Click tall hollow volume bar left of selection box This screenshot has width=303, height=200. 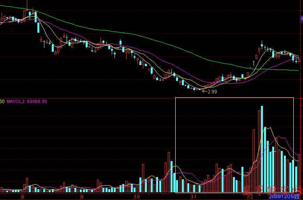pyautogui.click(x=169, y=172)
